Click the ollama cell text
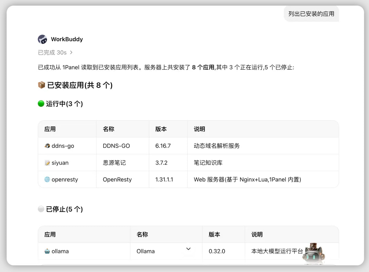369x272 pixels. [x=60, y=251]
